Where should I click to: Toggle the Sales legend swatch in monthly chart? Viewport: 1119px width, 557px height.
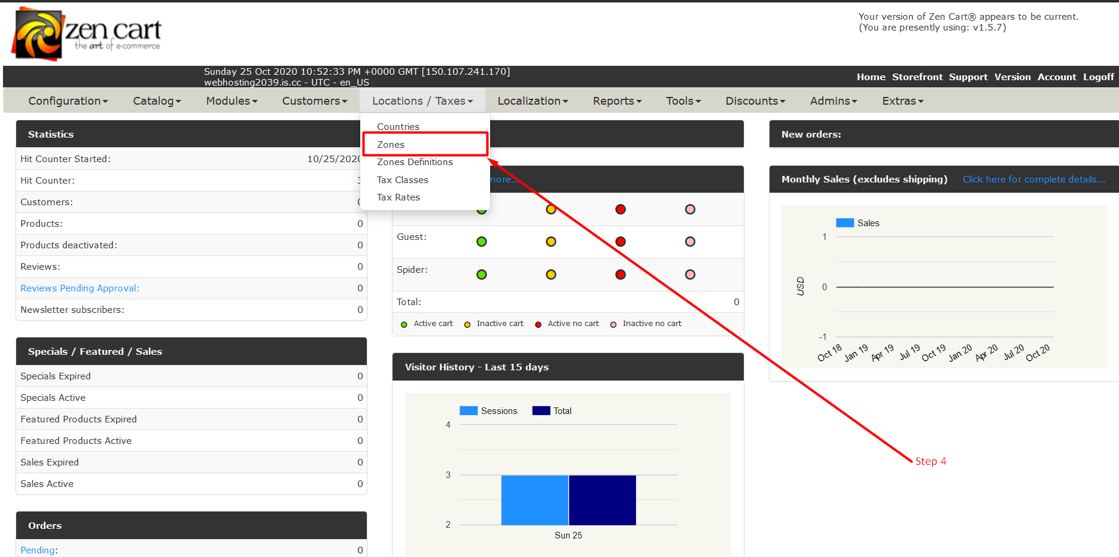845,223
